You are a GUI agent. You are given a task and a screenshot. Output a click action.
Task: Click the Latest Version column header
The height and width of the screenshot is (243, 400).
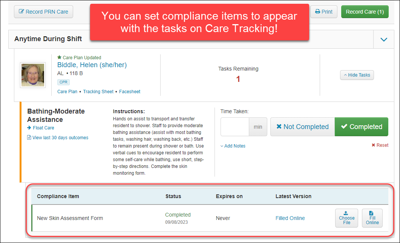click(293, 196)
